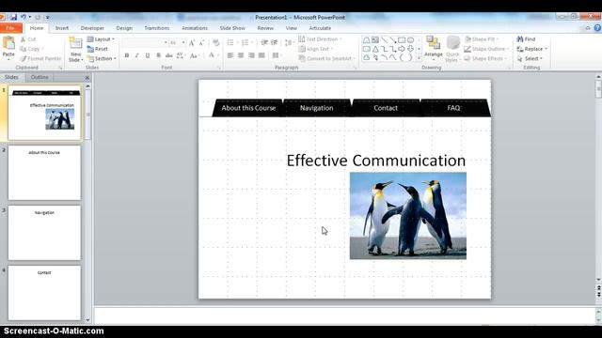Toggle text Shadow formatting
Image resolution: width=602 pixels, height=338 pixels.
click(x=158, y=55)
